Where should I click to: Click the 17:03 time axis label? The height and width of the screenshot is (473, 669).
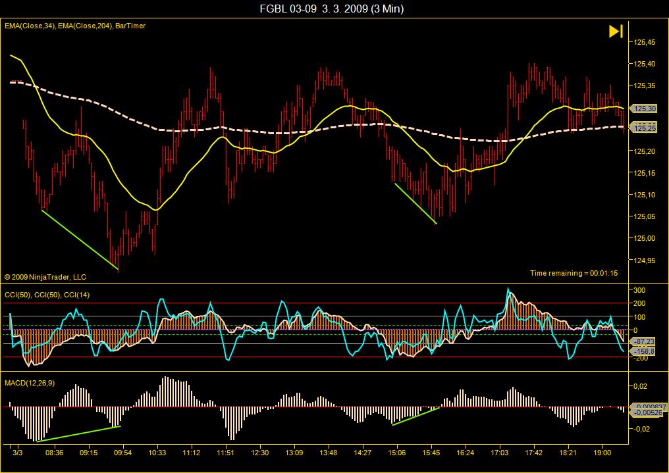(x=500, y=453)
